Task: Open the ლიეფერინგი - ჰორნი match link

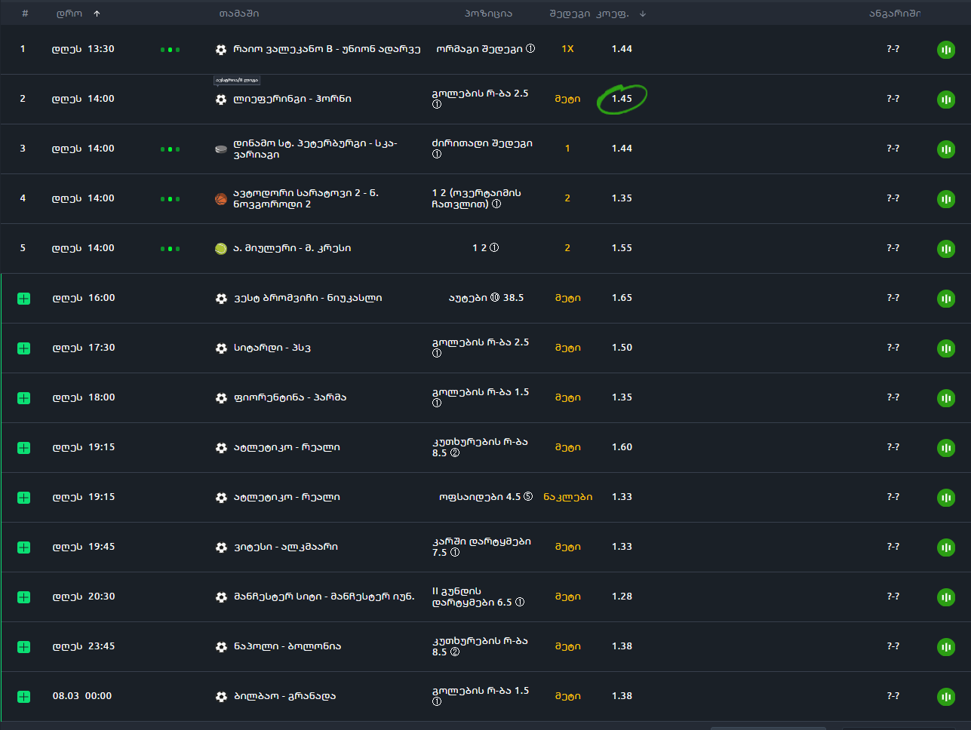Action: pos(292,100)
